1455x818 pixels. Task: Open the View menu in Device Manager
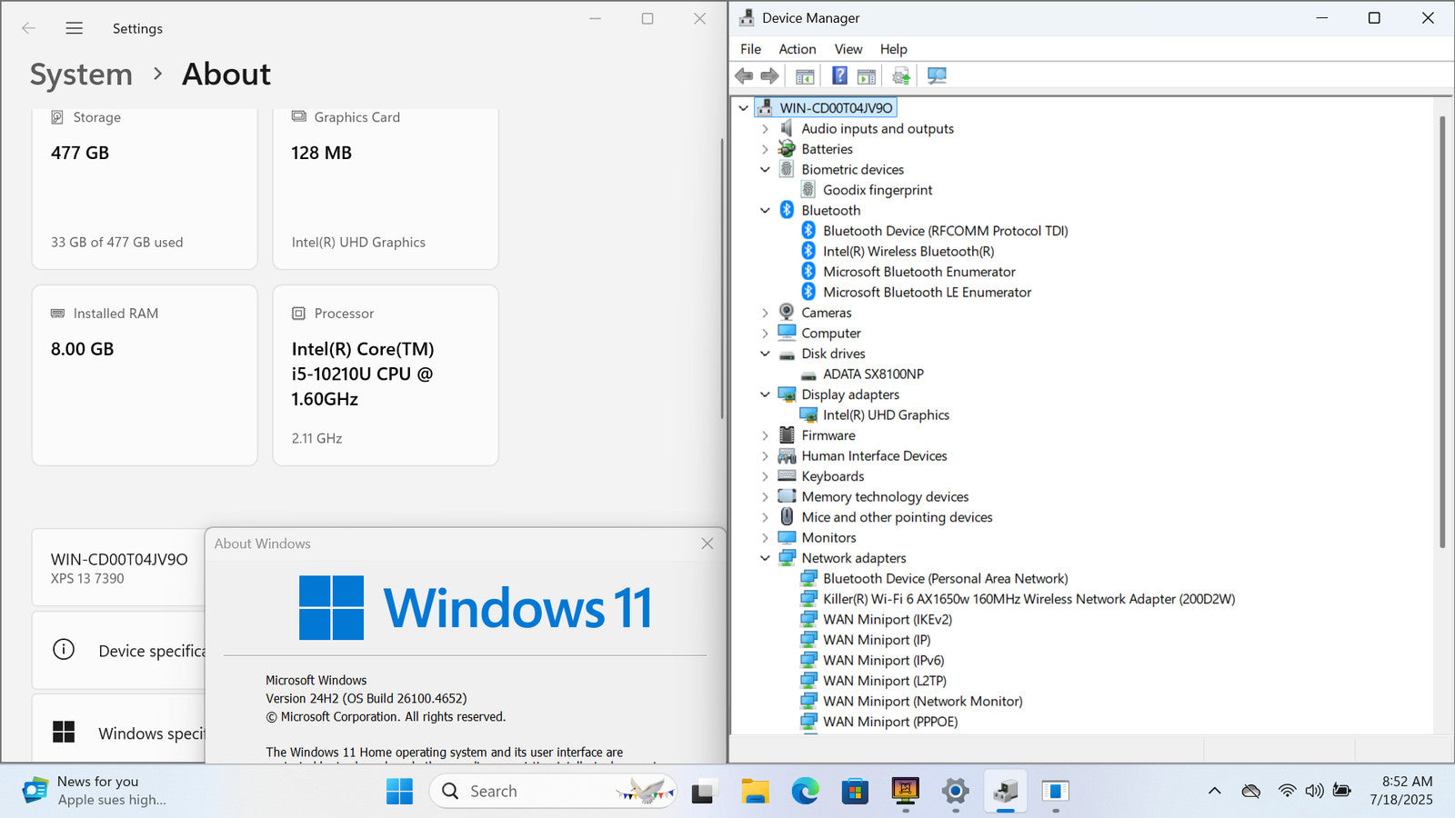848,49
